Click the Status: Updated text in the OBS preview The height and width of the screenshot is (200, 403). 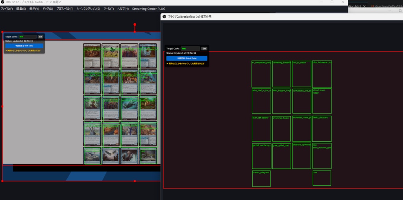[x=18, y=41]
